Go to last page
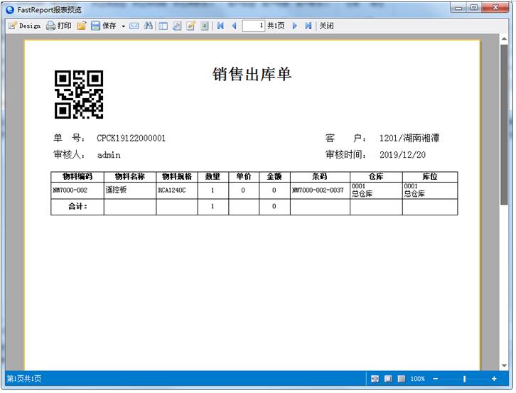 pos(308,26)
